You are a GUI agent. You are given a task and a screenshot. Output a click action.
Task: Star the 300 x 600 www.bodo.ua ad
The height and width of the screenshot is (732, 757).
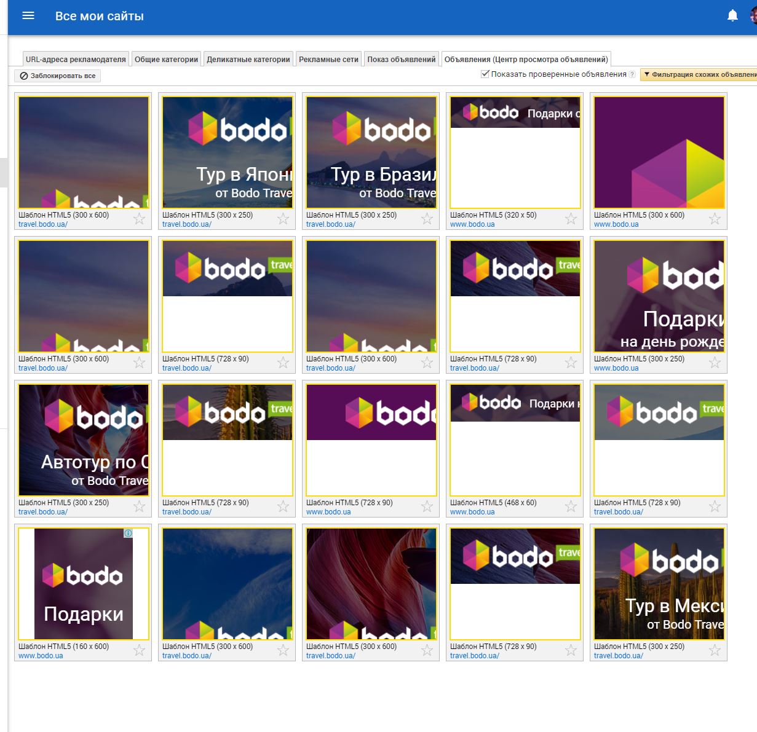click(715, 219)
